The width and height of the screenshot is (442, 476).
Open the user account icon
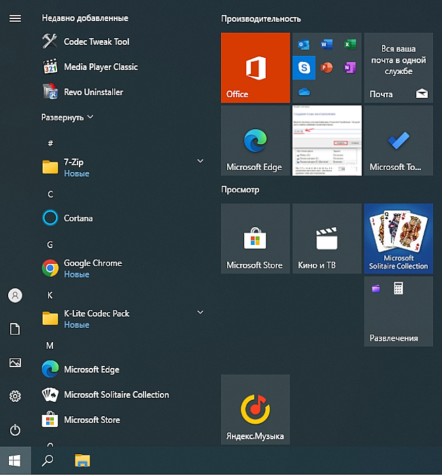click(x=15, y=295)
